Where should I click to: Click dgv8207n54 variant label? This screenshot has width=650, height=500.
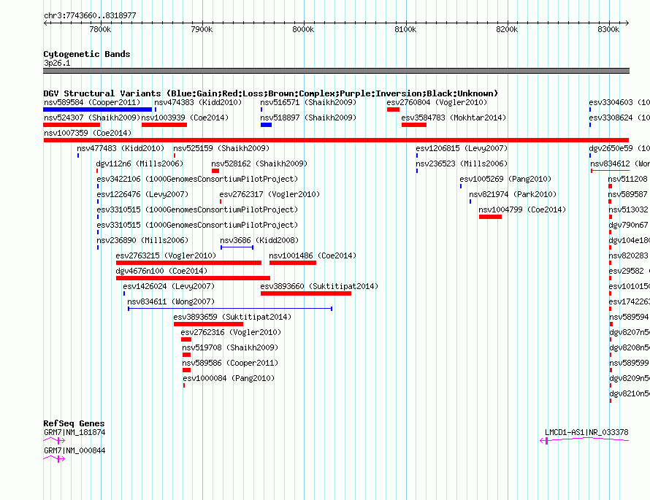coord(630,332)
